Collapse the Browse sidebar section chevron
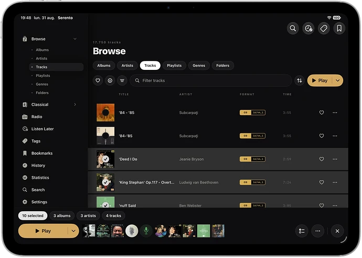 tap(75, 39)
